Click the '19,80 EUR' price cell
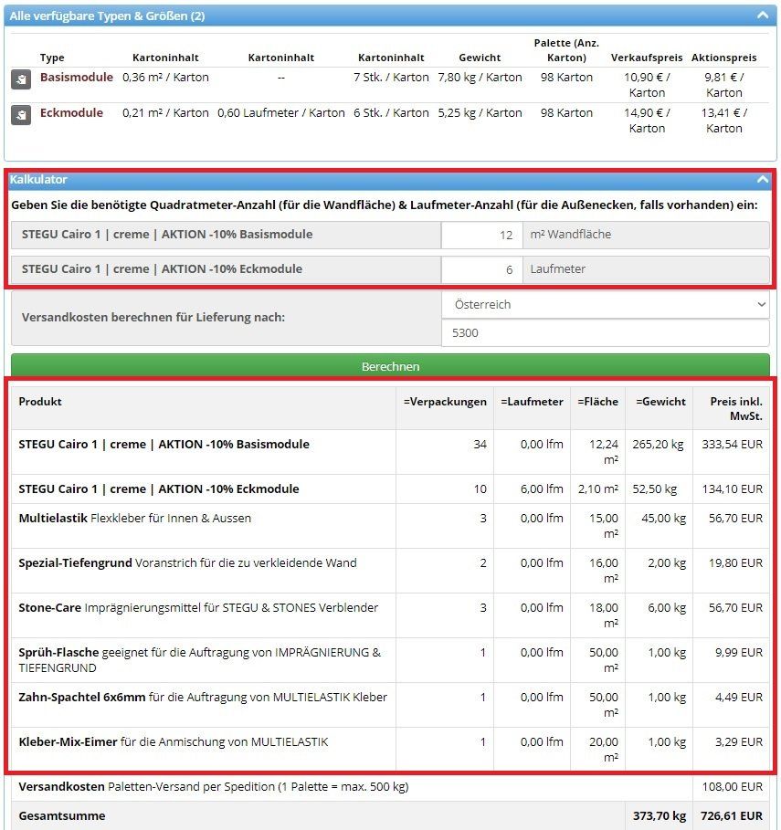This screenshot has height=830, width=781. pos(735,562)
